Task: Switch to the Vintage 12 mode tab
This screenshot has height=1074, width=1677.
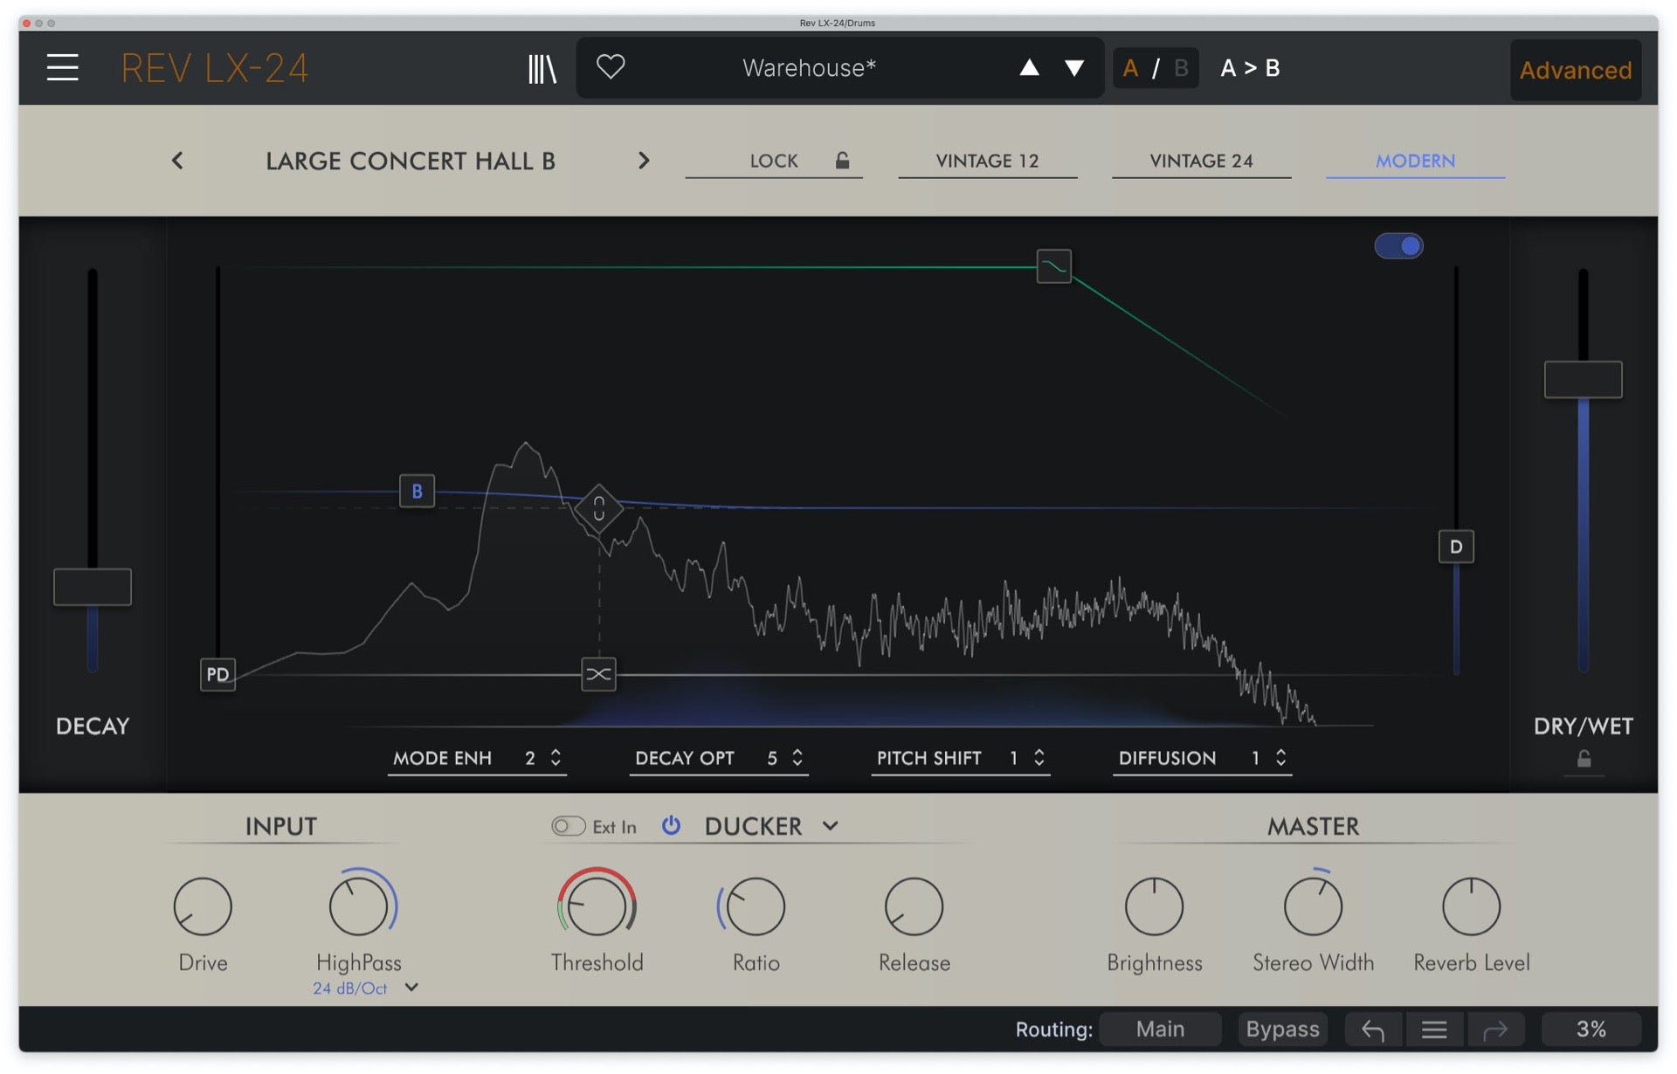Action: click(x=987, y=161)
